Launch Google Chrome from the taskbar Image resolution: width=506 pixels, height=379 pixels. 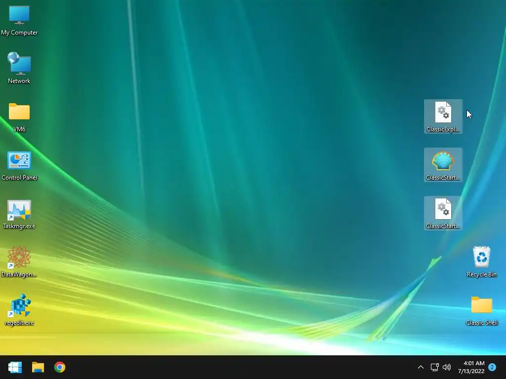tap(60, 367)
